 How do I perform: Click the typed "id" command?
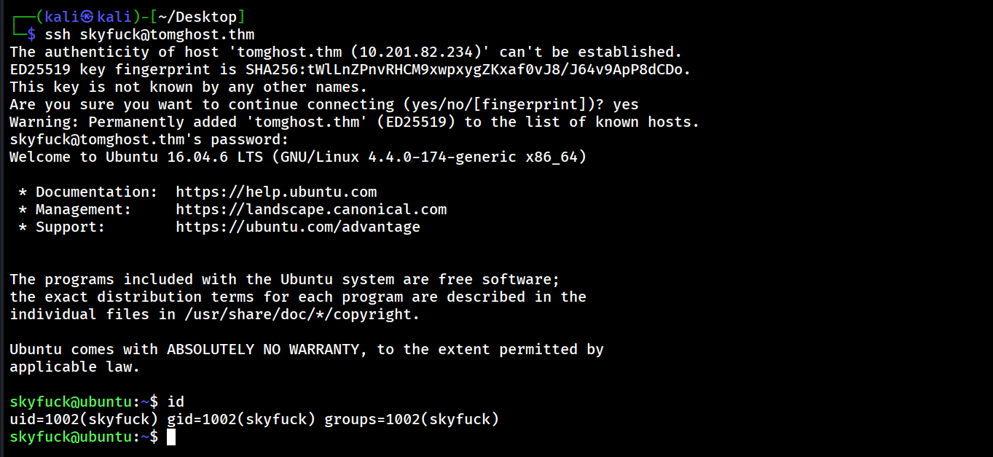coord(176,402)
